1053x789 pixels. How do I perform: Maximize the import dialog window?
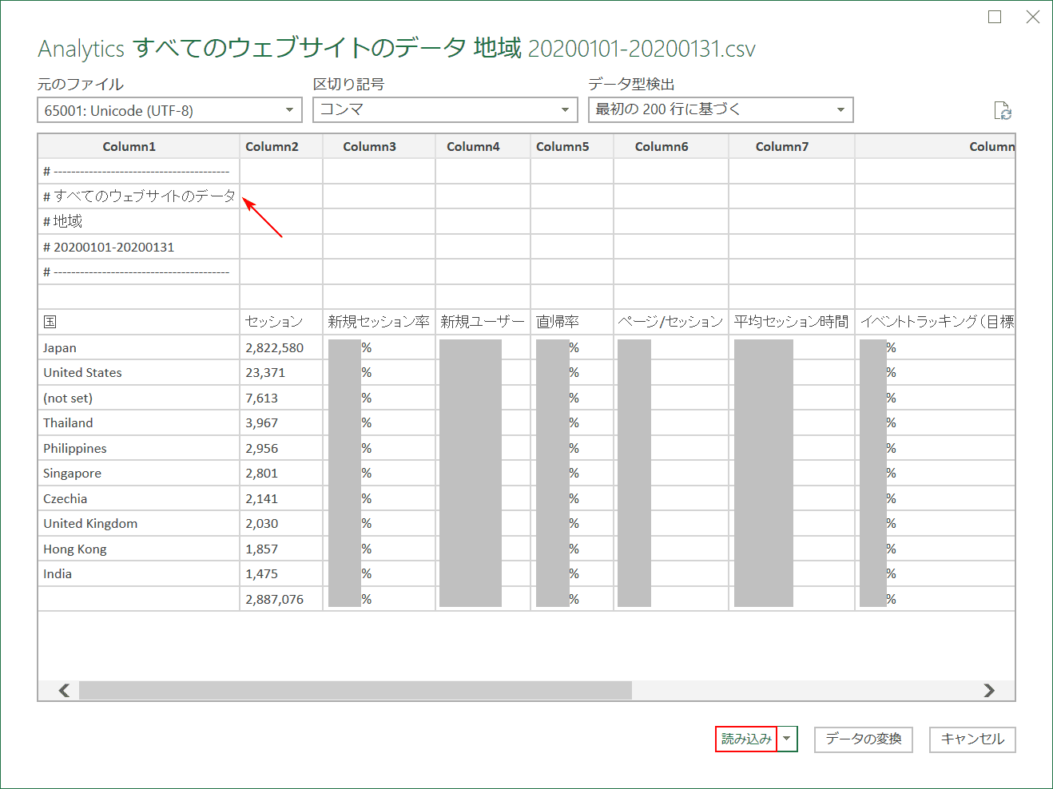tap(995, 17)
